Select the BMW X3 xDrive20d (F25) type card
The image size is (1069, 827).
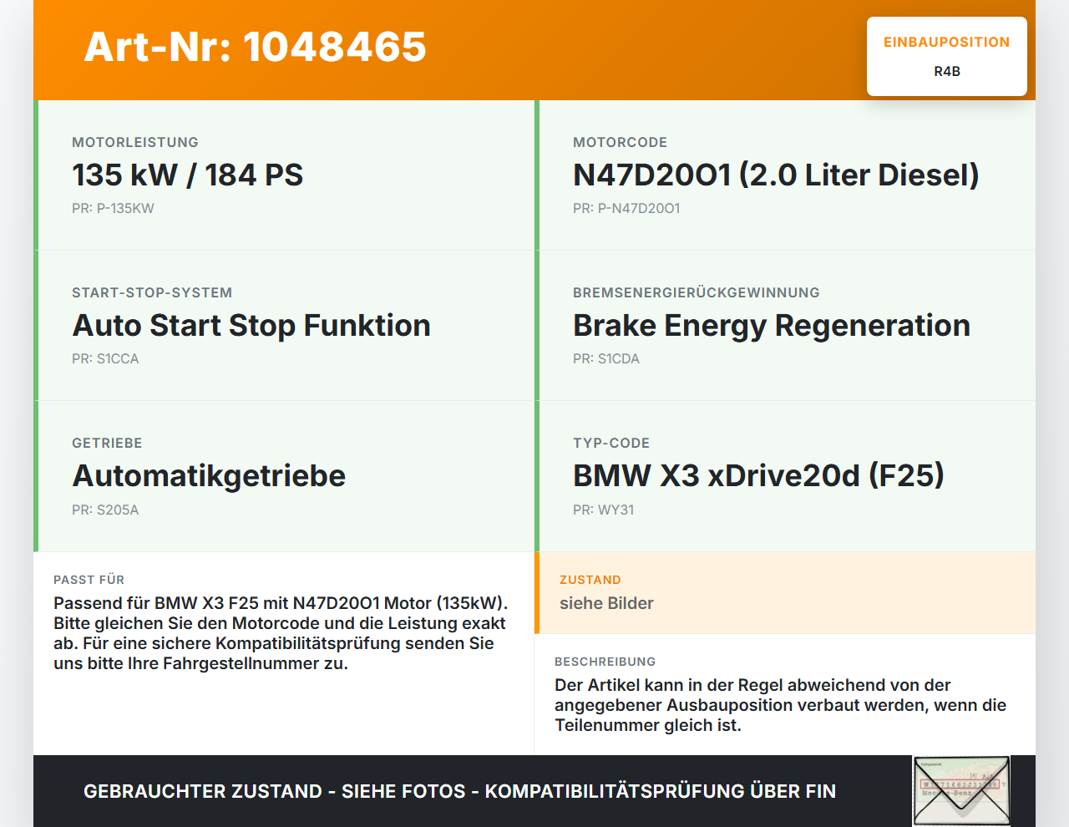click(x=785, y=476)
